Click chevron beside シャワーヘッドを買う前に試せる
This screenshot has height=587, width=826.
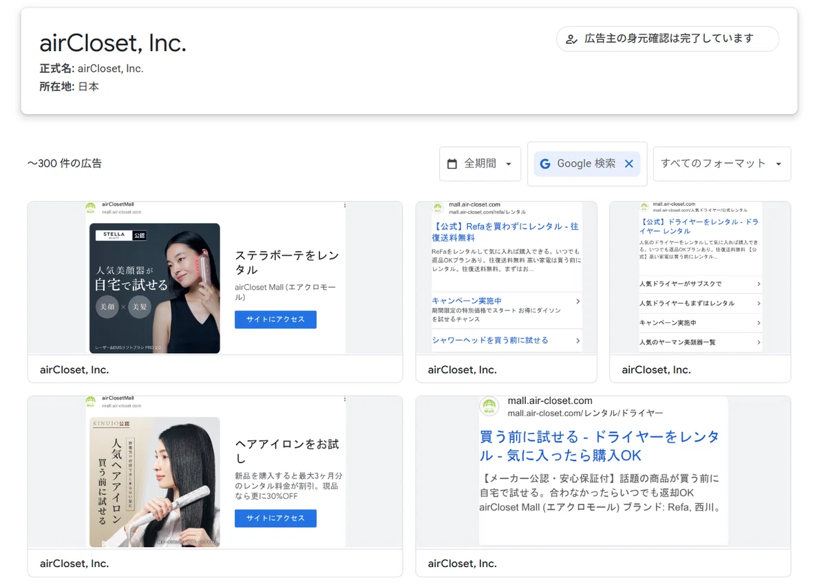click(578, 341)
